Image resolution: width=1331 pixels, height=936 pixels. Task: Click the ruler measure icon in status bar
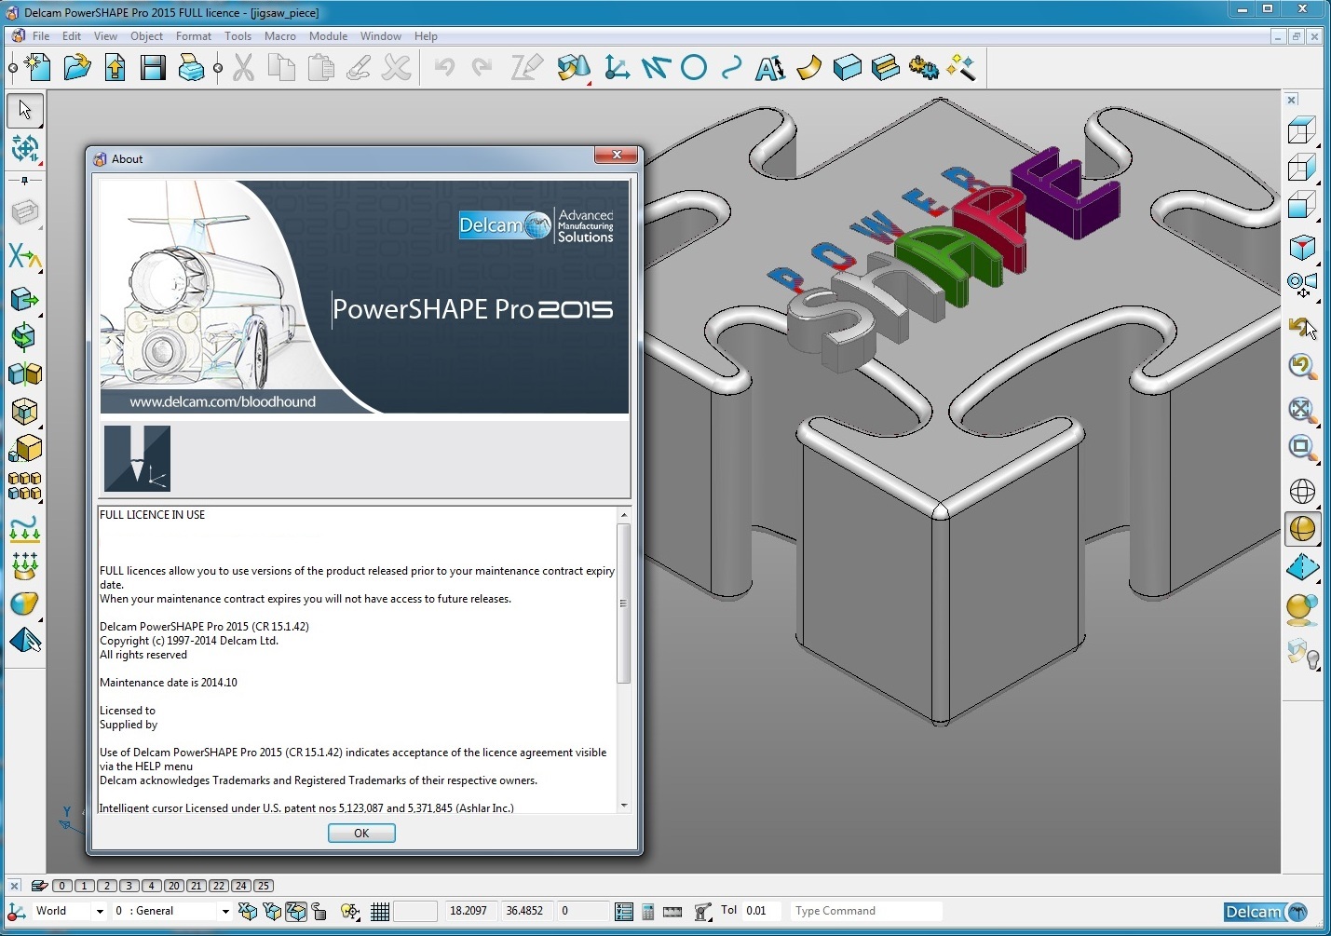pyautogui.click(x=672, y=912)
